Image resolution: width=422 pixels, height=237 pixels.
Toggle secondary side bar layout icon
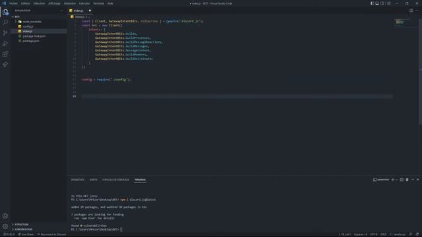click(x=382, y=3)
